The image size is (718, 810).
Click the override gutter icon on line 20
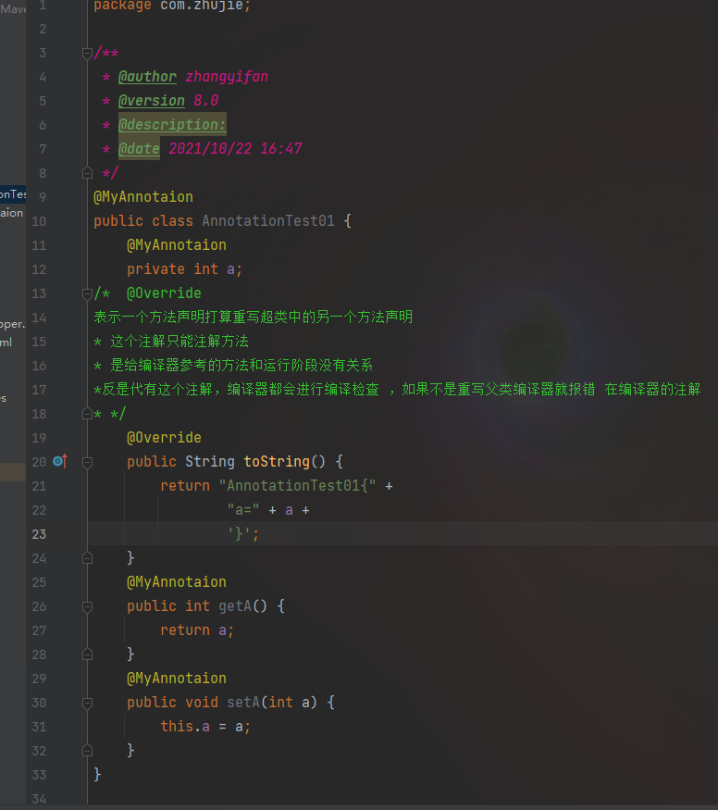click(60, 461)
